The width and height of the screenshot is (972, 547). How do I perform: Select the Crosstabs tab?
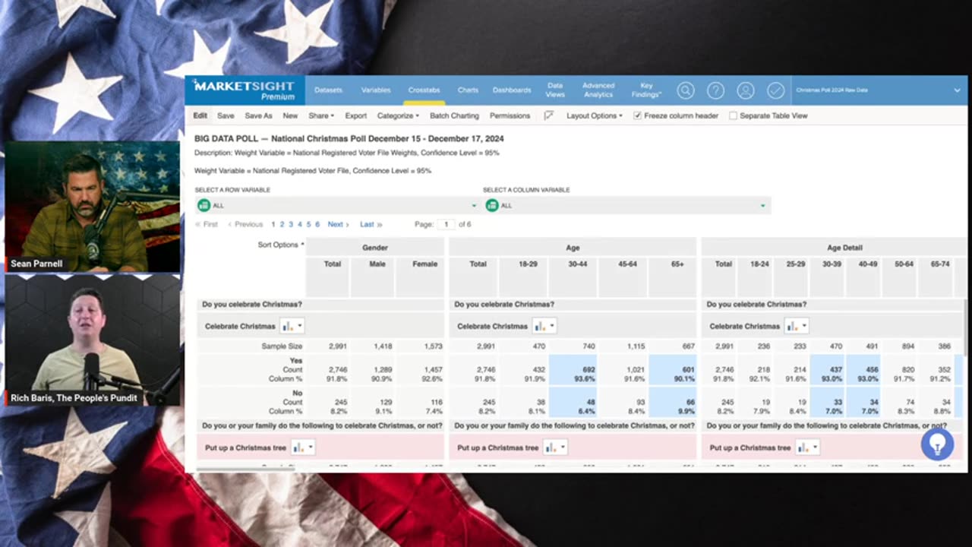(x=424, y=90)
